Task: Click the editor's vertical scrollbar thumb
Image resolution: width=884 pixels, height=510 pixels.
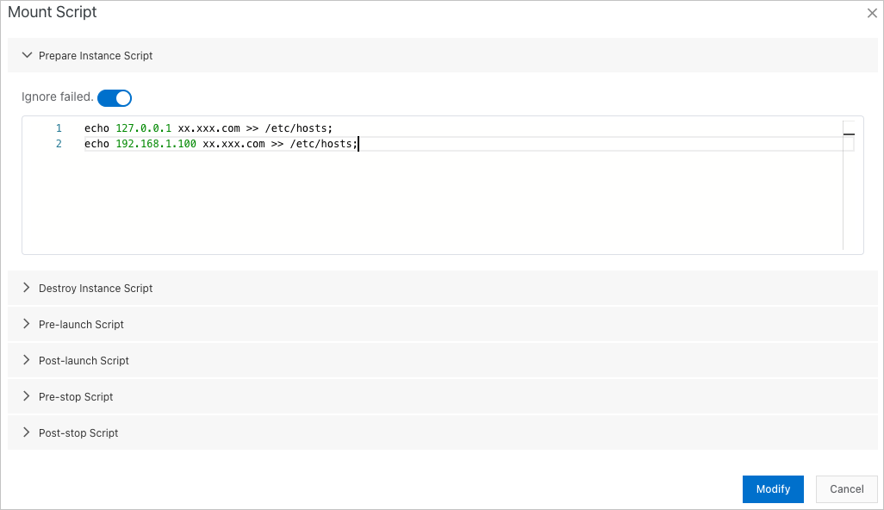Action: click(x=849, y=134)
